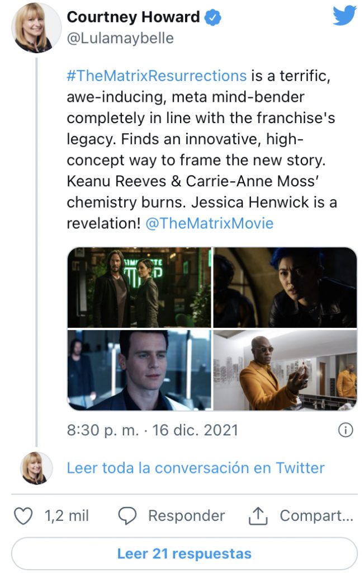The width and height of the screenshot is (364, 573).
Task: Open the #TheMatrixResurrections hashtag
Action: click(x=157, y=76)
